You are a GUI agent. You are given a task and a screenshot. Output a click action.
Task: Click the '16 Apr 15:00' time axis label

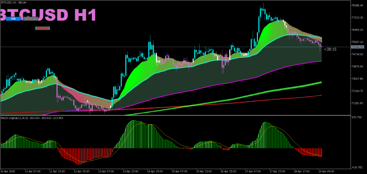pyautogui.click(x=228, y=171)
